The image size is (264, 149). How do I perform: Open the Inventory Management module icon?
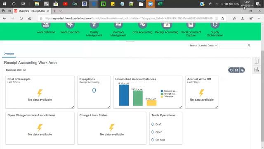[x=118, y=25]
